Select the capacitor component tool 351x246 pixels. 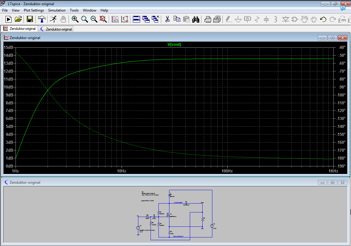266,19
